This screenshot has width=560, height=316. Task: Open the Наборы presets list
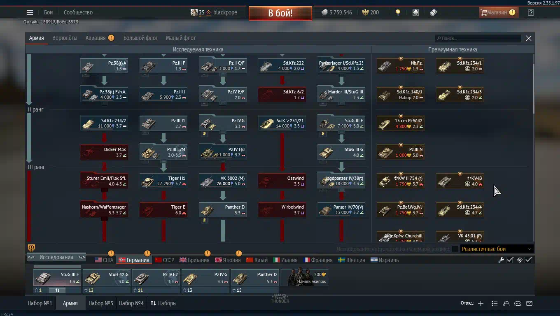(x=163, y=303)
